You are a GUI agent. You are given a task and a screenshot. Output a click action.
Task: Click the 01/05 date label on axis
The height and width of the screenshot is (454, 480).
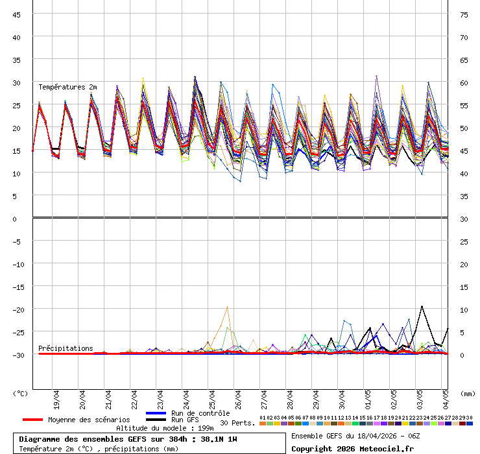[368, 396]
